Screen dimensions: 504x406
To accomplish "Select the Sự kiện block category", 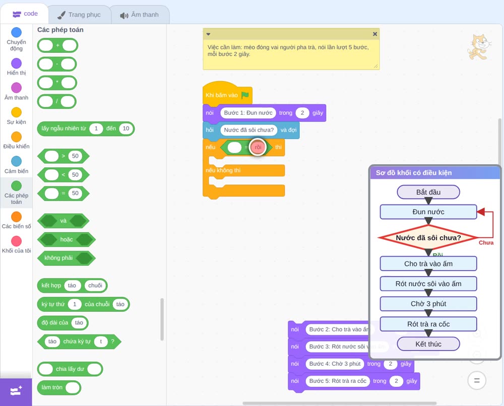I will 16,116.
